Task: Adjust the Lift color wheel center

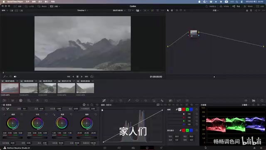Action: point(12,123)
